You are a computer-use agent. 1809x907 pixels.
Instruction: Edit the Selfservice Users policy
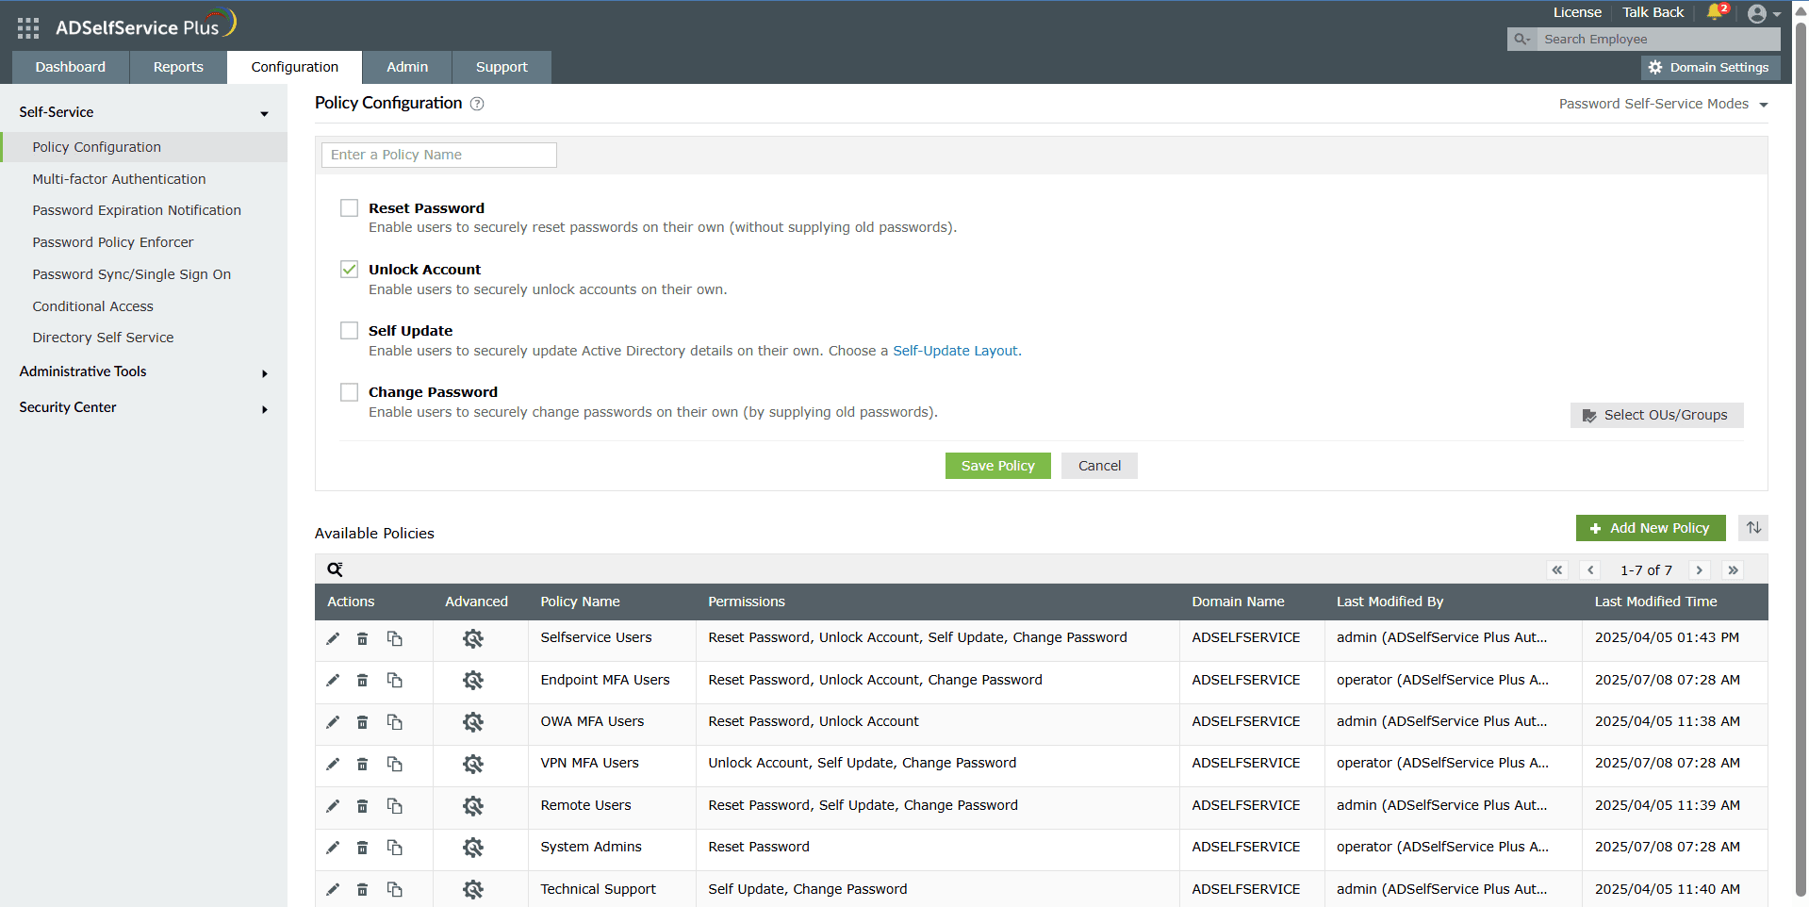coord(333,638)
